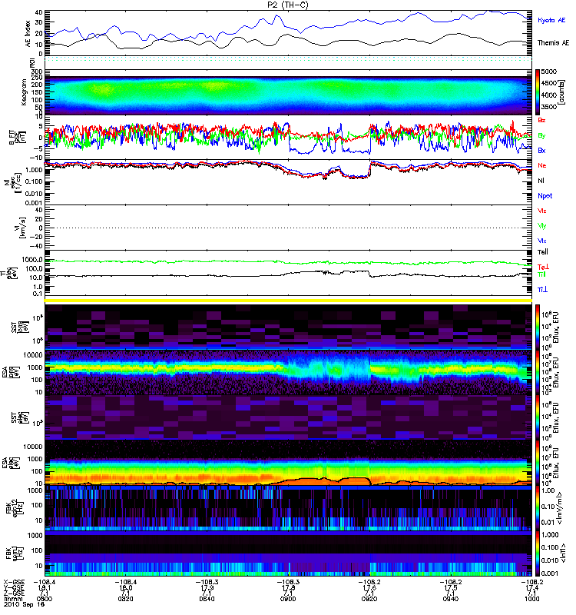Select the black Ni density legend label
The height and width of the screenshot is (615, 576).
tap(541, 181)
